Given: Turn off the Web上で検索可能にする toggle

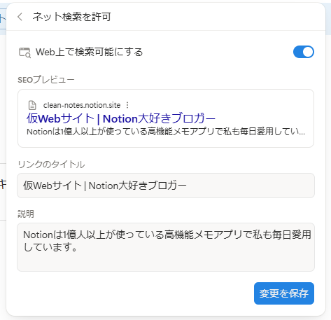Looking at the screenshot, I should click(304, 52).
